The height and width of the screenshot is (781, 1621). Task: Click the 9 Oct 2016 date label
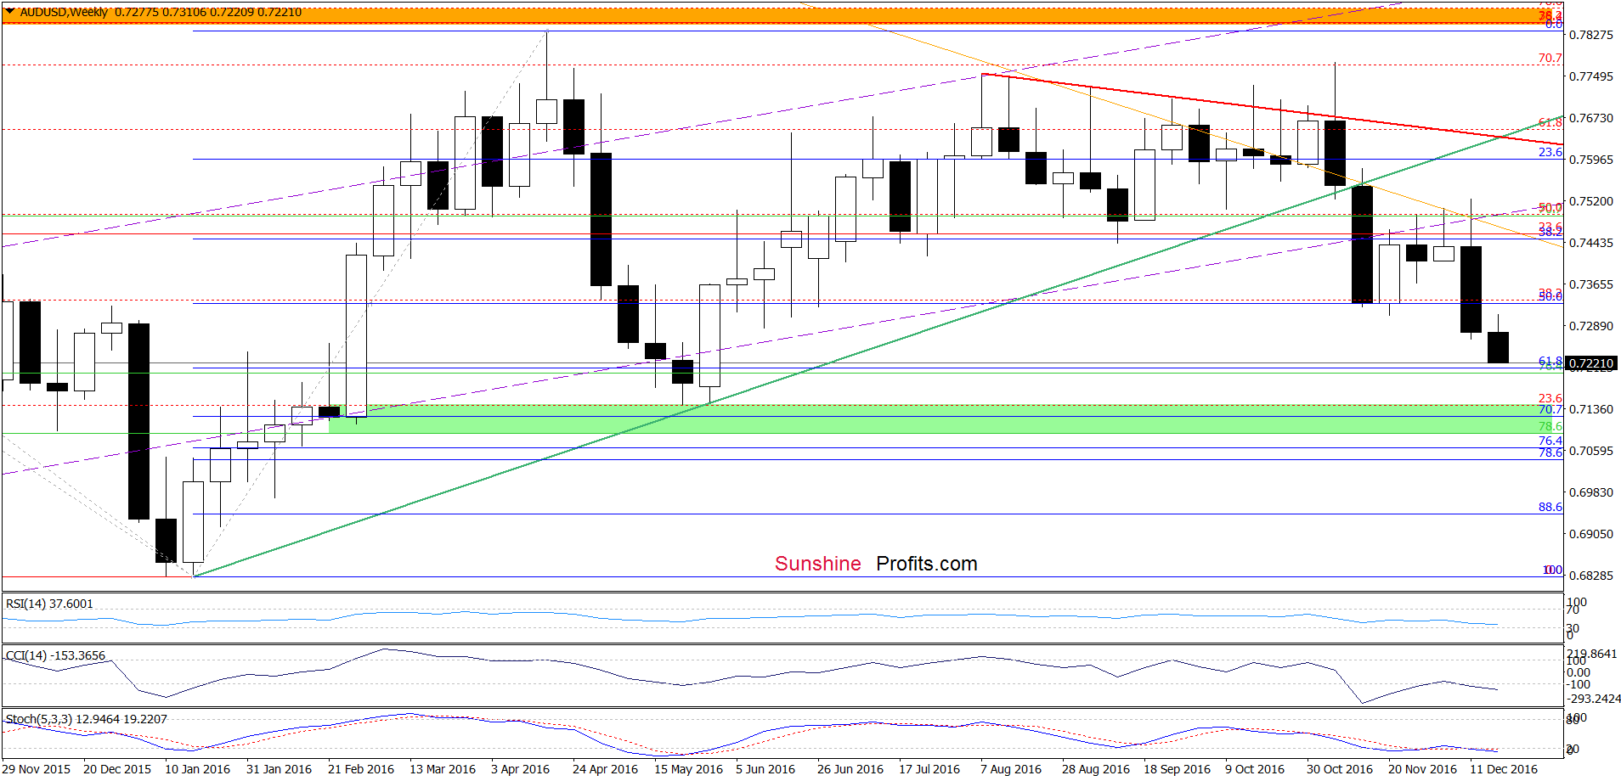pyautogui.click(x=1255, y=769)
